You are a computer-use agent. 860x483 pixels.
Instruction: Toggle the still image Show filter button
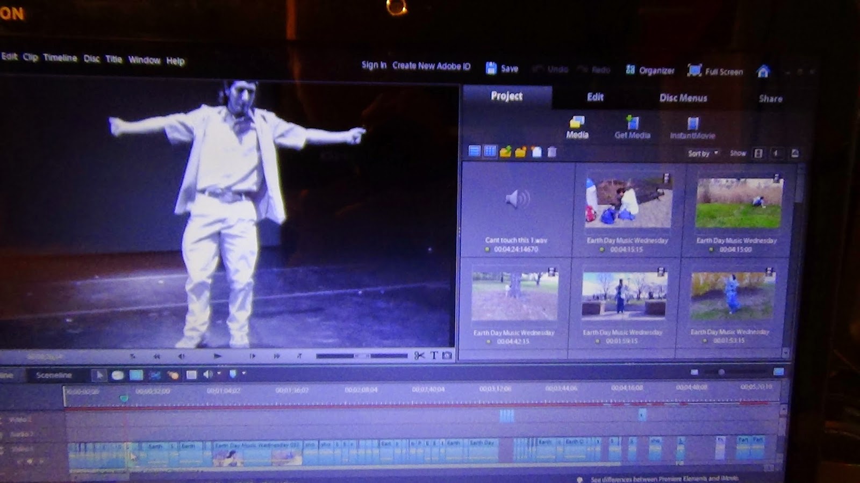point(794,154)
